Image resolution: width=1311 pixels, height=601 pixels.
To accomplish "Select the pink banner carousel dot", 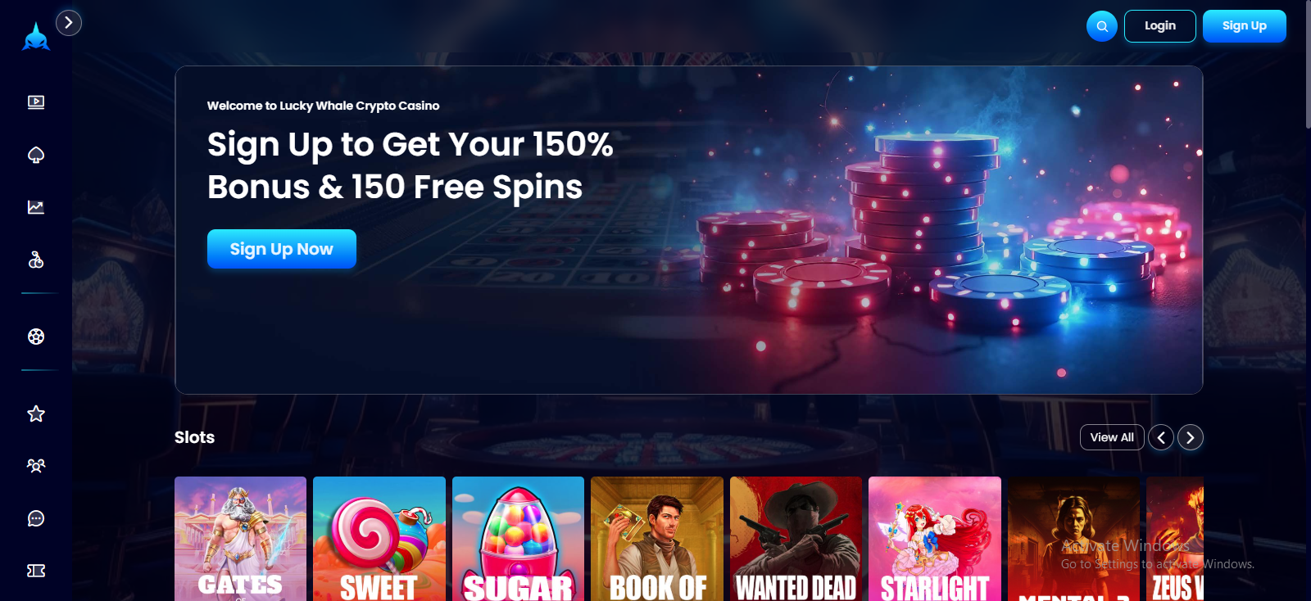I will point(1062,373).
